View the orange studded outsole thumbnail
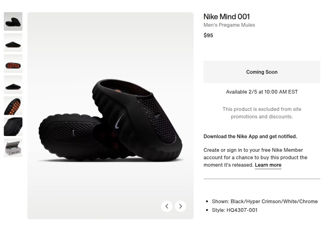 (x=13, y=63)
